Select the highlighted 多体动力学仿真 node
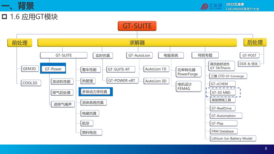 pos(95,92)
